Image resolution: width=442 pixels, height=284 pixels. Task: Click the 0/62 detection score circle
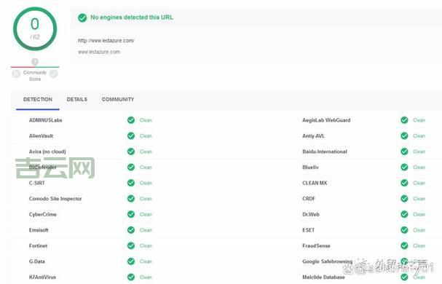coord(35,29)
